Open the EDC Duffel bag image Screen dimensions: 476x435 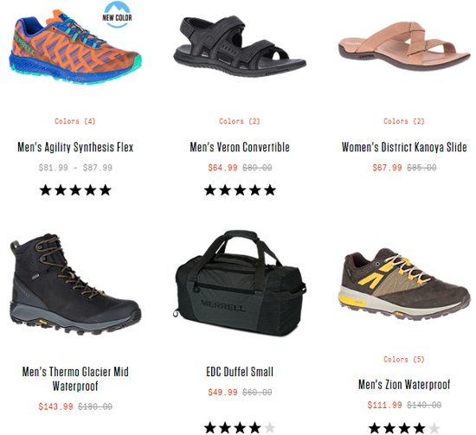pos(240,283)
